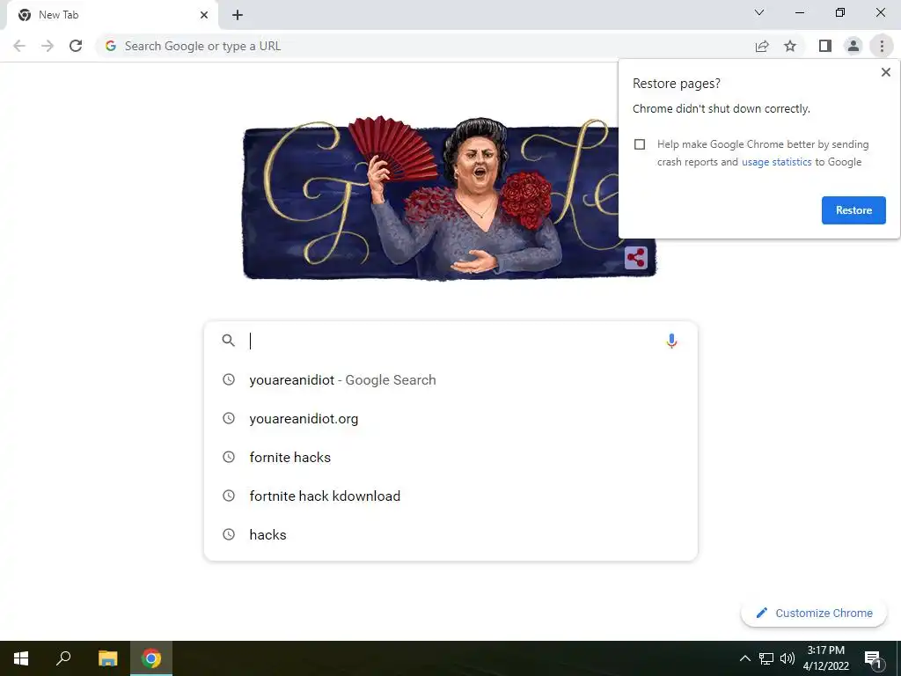901x676 pixels.
Task: Open a new tab with plus icon
Action: pyautogui.click(x=238, y=15)
